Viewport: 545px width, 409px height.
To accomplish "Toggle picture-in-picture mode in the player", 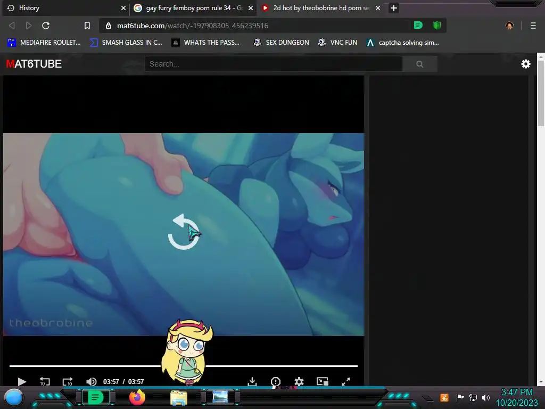I will (323, 381).
